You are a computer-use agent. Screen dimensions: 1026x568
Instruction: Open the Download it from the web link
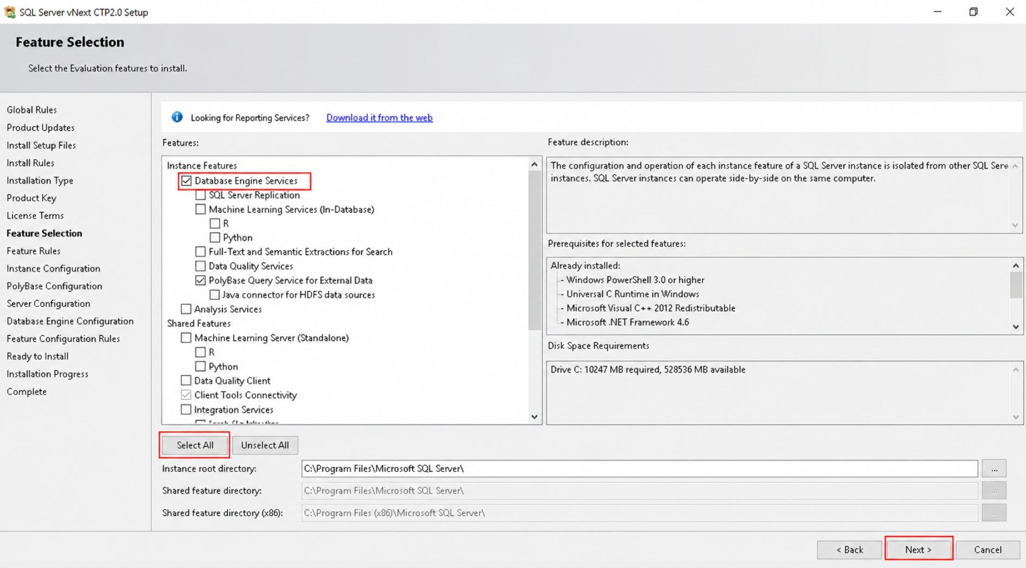[x=379, y=117]
